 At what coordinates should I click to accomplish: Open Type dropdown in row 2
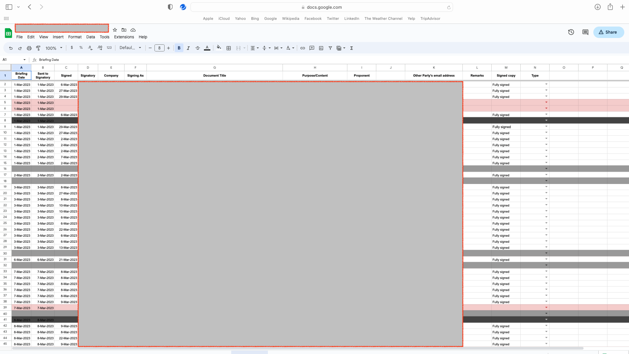(546, 84)
